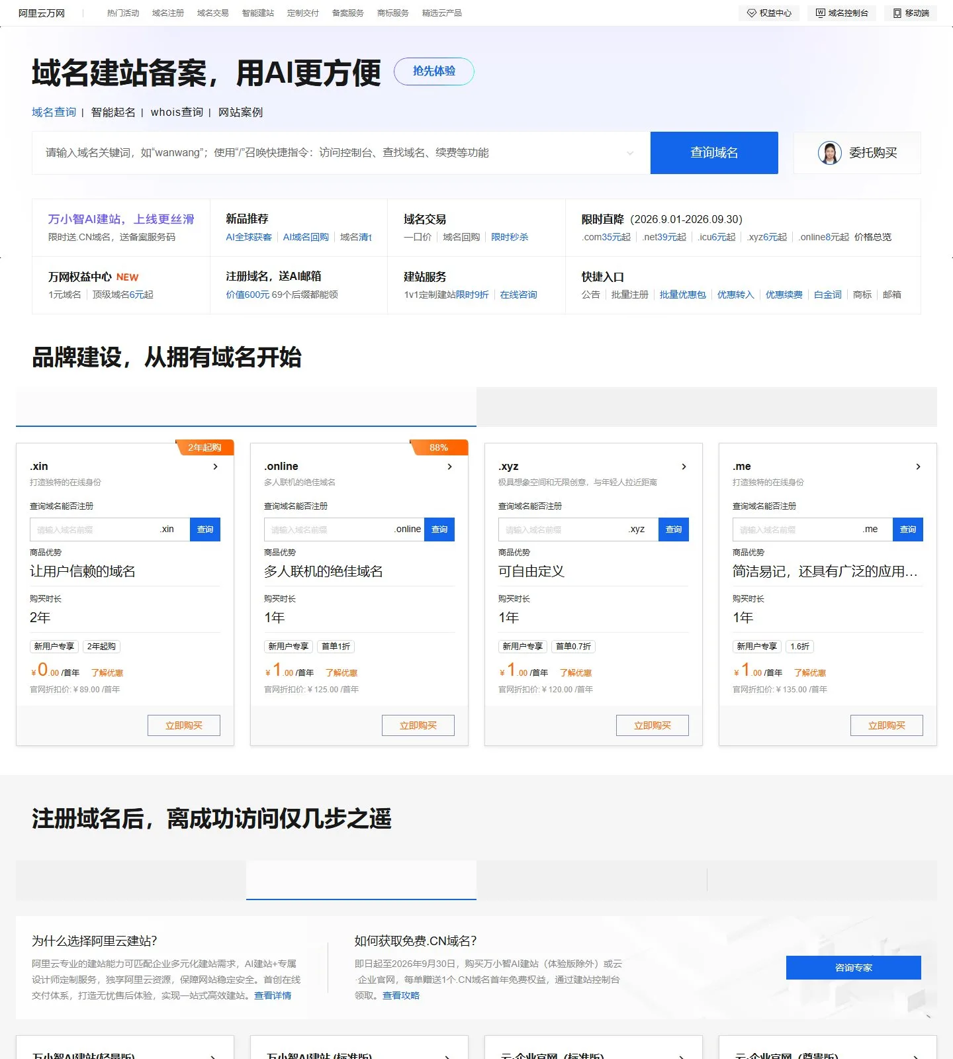Click the 委托购买 avatar button
The image size is (953, 1059).
click(x=857, y=153)
